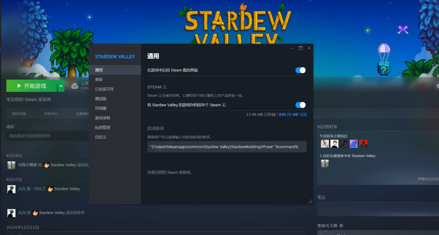Screen dimensions: 439x235
Task: Open the gear settings icon at right edge
Action: point(437,86)
